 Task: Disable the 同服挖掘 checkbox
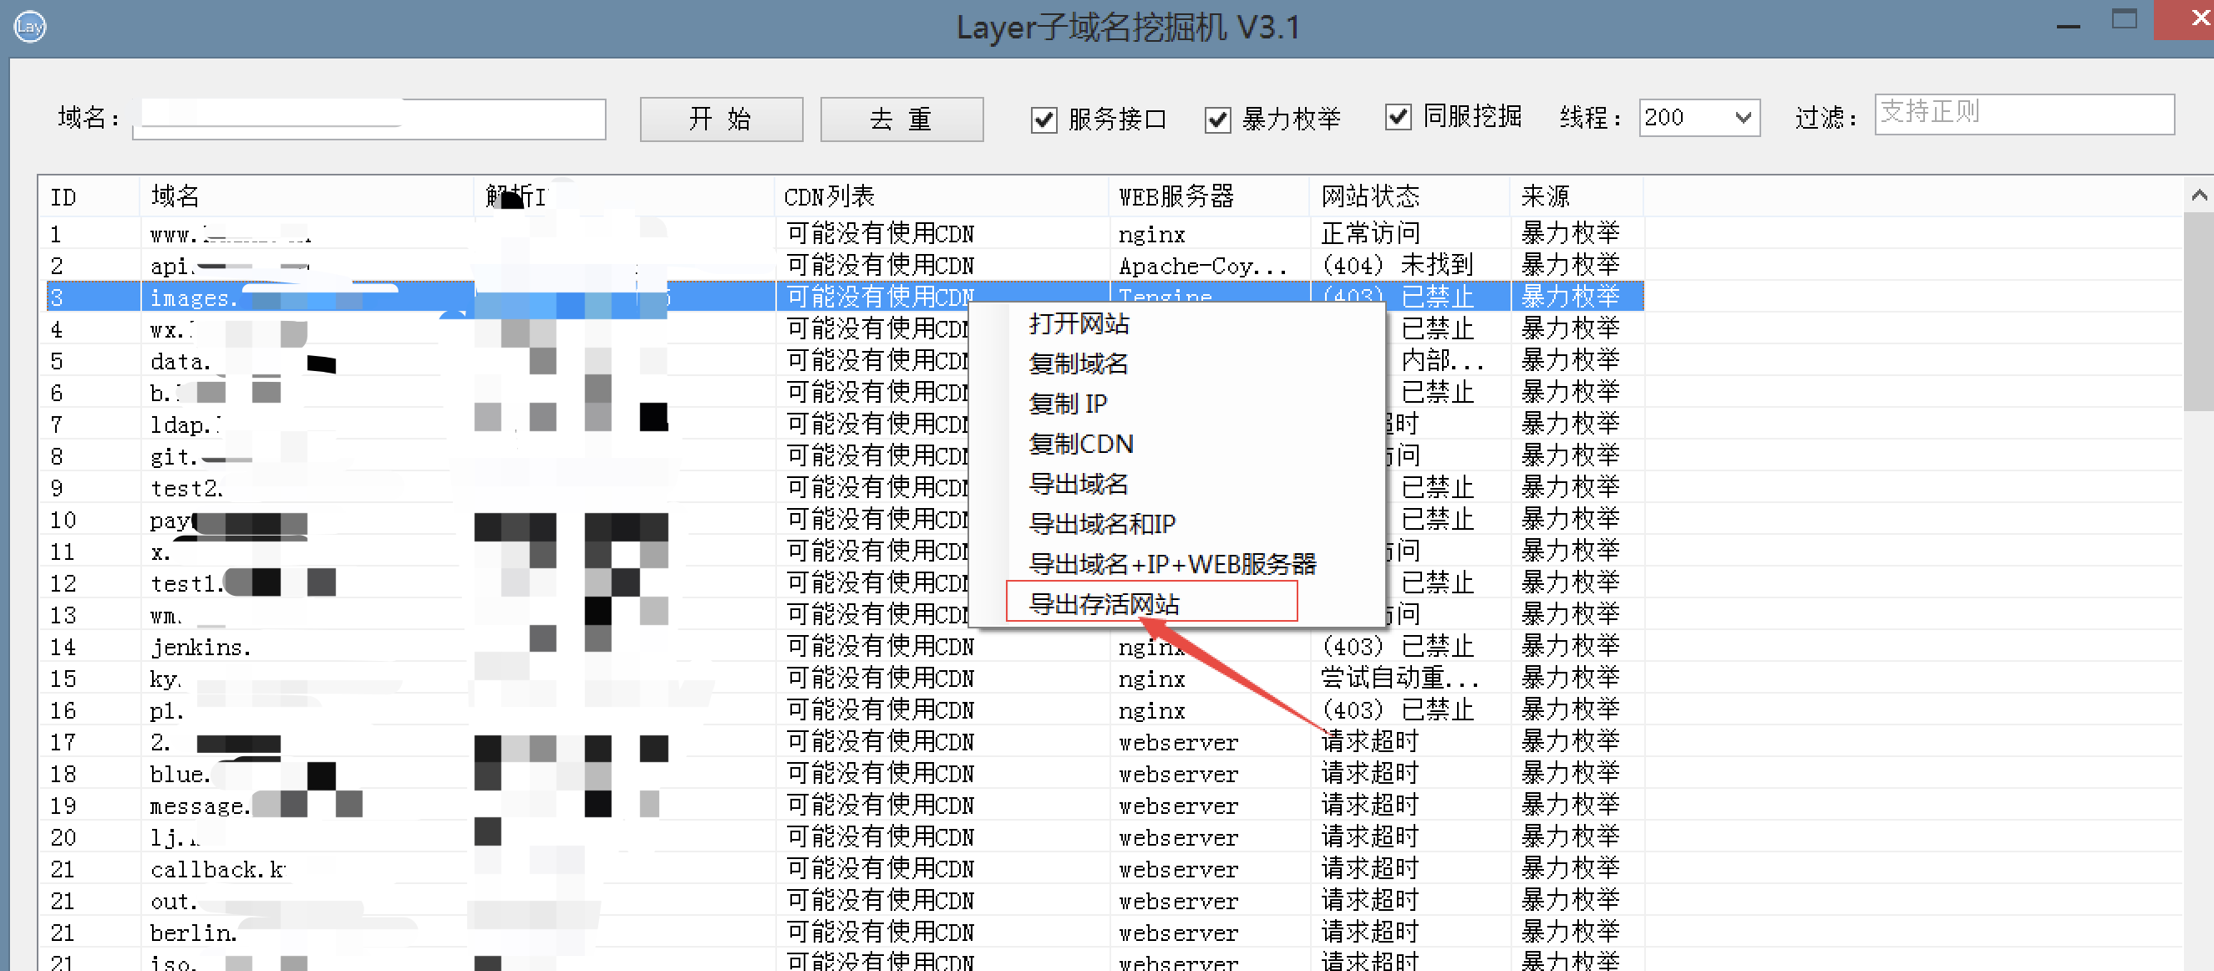[1398, 117]
